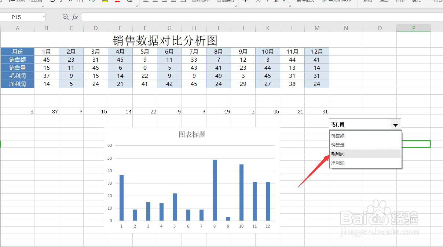The width and height of the screenshot is (443, 247).
Task: Click chart vertical axis label 60
Action: pos(110,146)
